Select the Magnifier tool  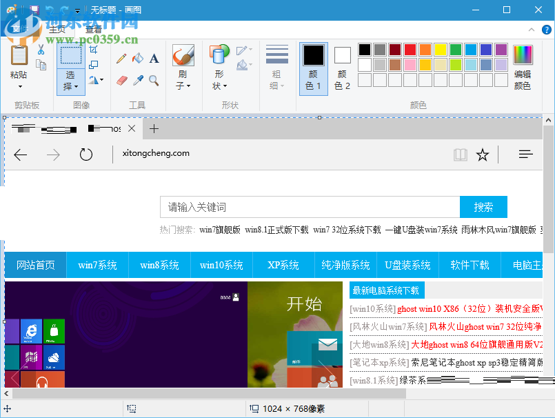pos(154,79)
